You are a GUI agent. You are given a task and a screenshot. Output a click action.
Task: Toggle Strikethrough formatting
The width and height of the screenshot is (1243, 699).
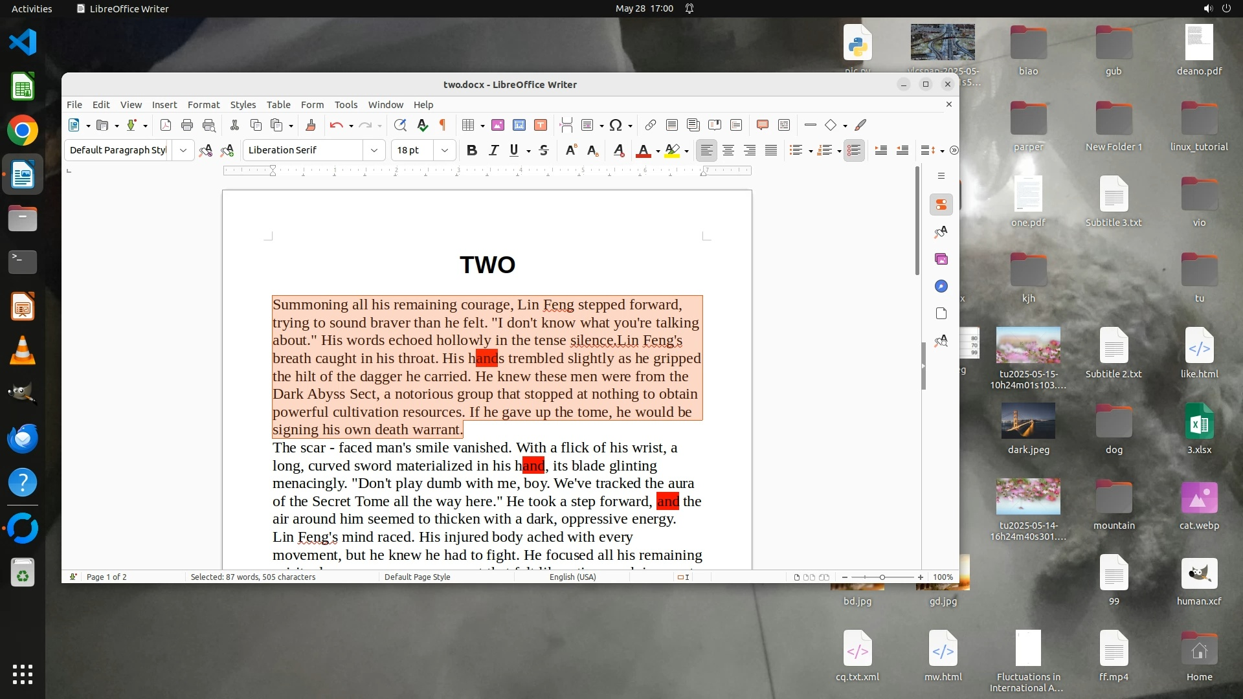(x=544, y=150)
